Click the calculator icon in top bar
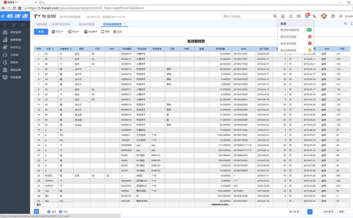 (x=282, y=16)
